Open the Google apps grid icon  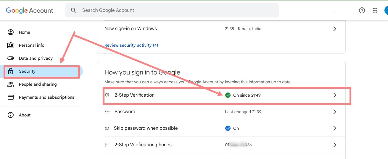point(375,10)
